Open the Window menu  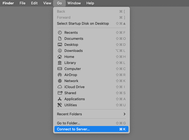(x=74, y=3)
